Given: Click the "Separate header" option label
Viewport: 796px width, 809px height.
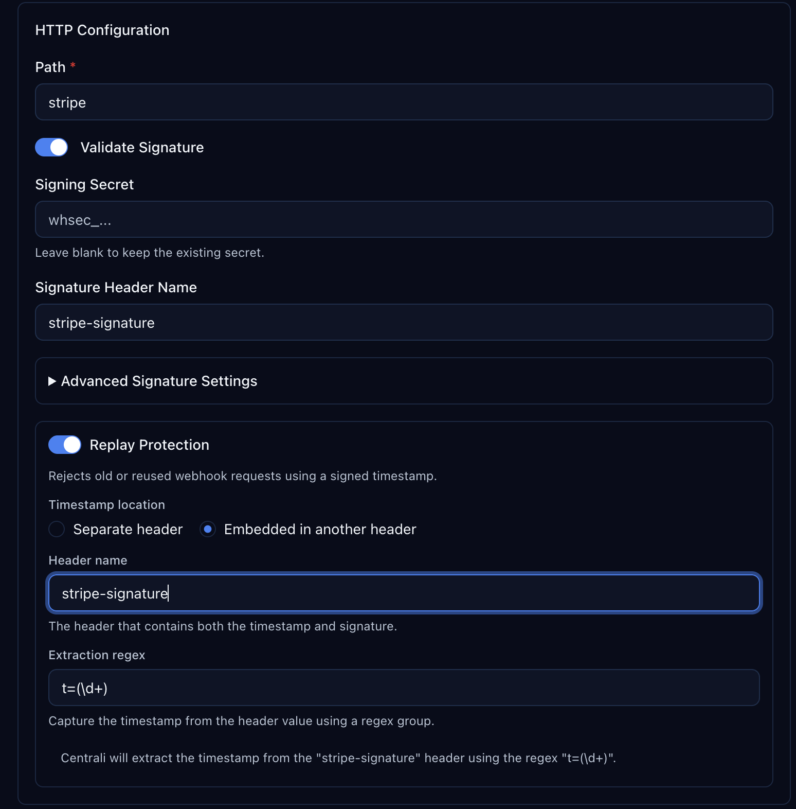Looking at the screenshot, I should coord(128,530).
